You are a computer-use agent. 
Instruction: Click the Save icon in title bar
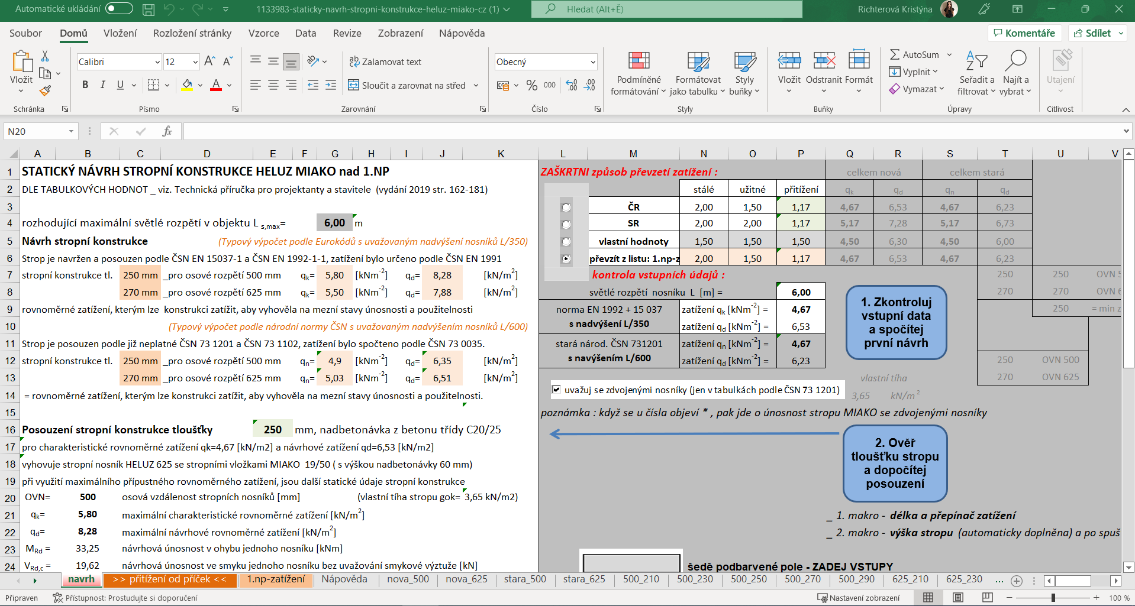(149, 9)
